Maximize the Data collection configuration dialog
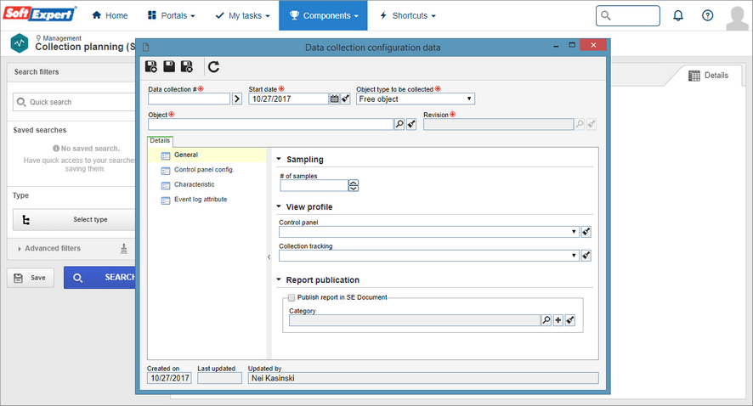The image size is (753, 406). (572, 45)
